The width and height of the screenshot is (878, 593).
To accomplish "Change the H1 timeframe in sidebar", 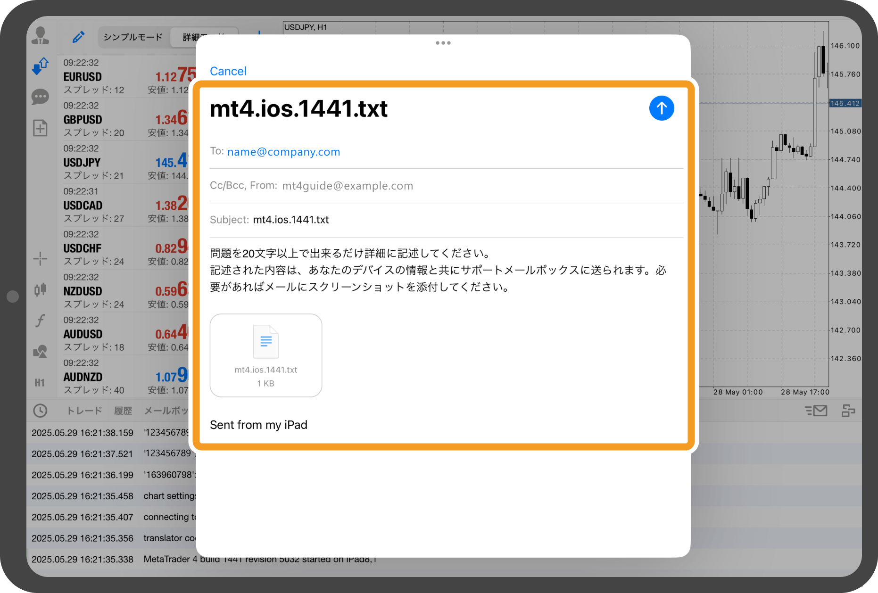I will [x=40, y=383].
